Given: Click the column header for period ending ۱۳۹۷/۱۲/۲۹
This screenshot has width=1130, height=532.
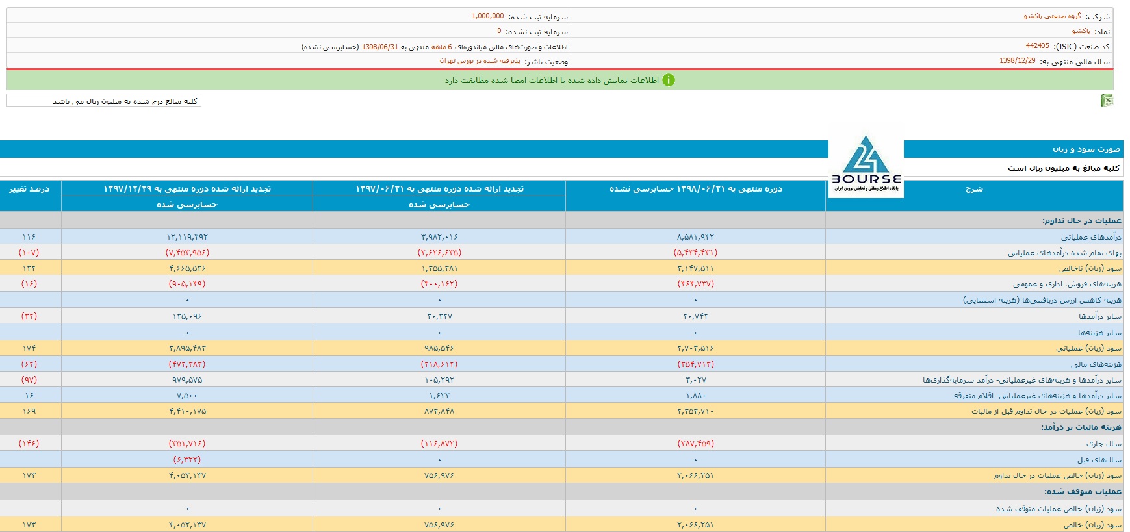Looking at the screenshot, I should (x=187, y=189).
